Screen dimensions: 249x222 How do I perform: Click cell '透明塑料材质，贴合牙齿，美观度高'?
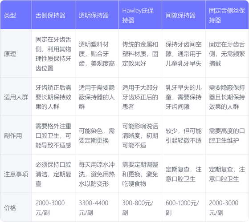click(x=97, y=53)
